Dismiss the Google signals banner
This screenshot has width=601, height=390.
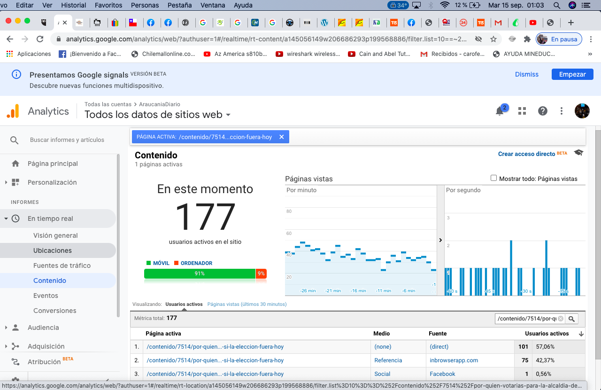(x=526, y=74)
